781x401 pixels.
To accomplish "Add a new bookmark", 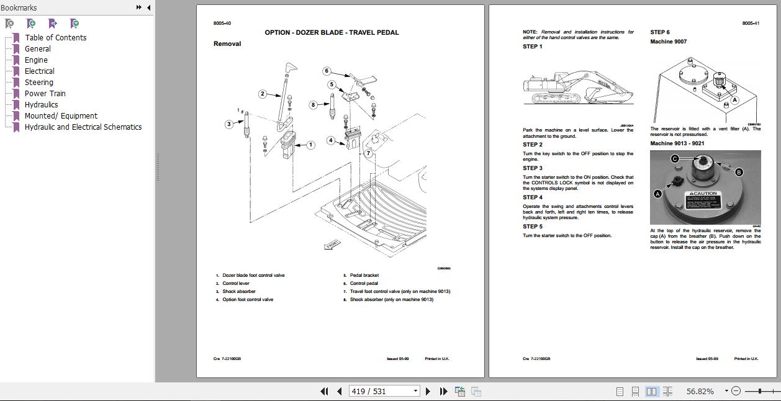I will click(x=30, y=22).
